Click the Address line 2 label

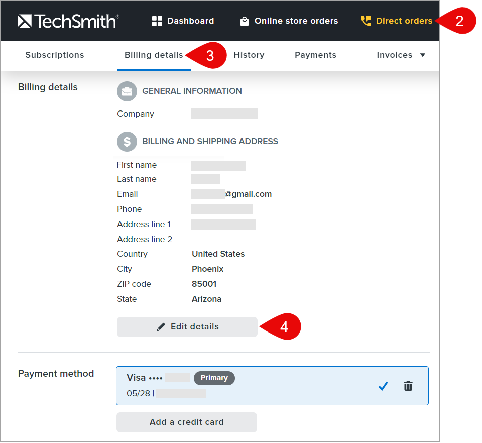145,239
